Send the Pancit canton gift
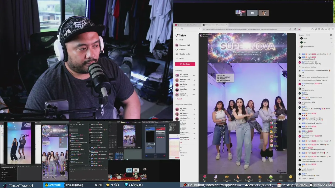The width and height of the screenshot is (335, 188). point(227,178)
